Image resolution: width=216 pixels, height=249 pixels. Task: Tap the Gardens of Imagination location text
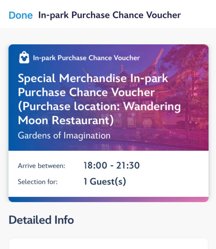click(x=64, y=136)
